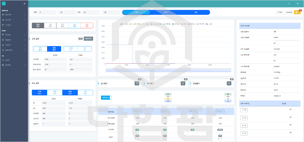This screenshot has width=304, height=142.
Task: Collapse sidebar with the menu toggle icon
Action: tap(25, 4)
